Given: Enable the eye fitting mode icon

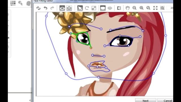Looking at the screenshot, I should 62,8.
